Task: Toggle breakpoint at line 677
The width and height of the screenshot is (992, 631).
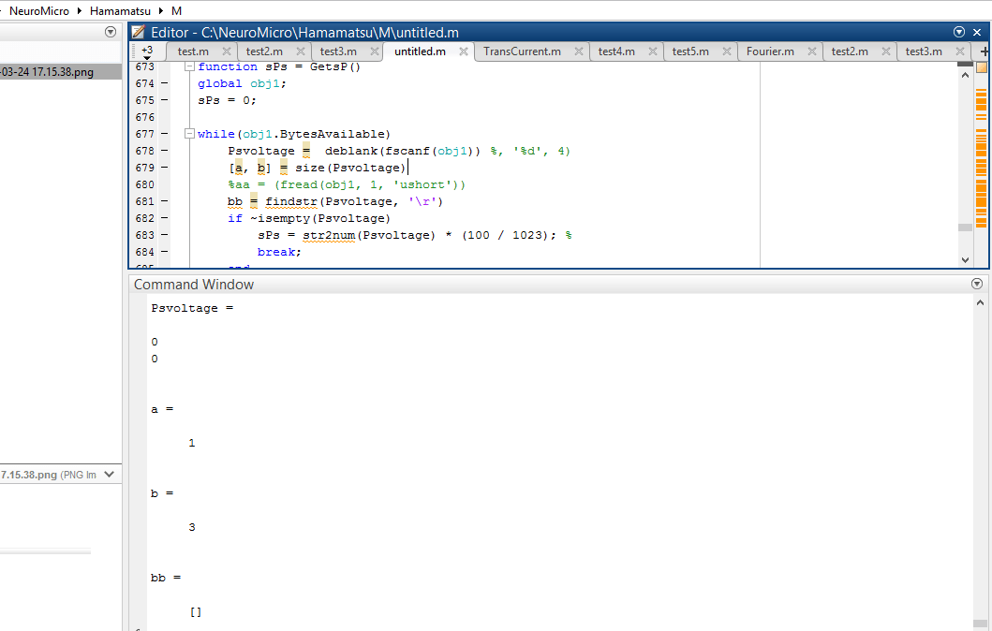Action: (165, 134)
